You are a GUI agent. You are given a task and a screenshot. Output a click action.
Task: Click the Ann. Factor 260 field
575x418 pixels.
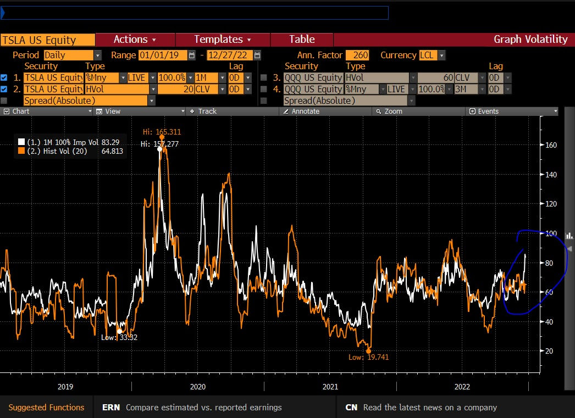(357, 55)
